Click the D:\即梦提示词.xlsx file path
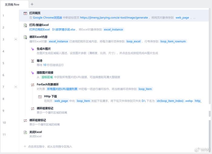The image size is (212, 154). coord(64,29)
